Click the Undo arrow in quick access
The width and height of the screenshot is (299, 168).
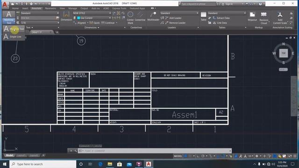coord(36,4)
